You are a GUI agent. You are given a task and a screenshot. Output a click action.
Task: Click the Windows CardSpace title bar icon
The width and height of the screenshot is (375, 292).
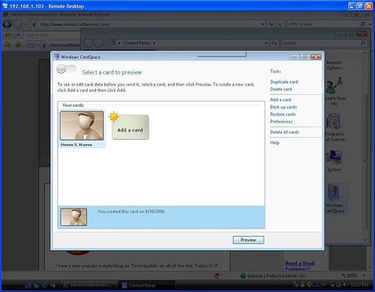coord(56,57)
